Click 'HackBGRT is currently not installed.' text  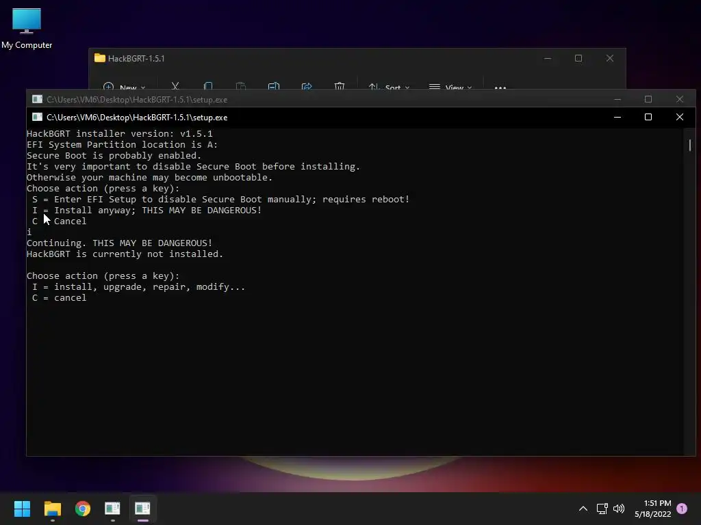(x=125, y=254)
